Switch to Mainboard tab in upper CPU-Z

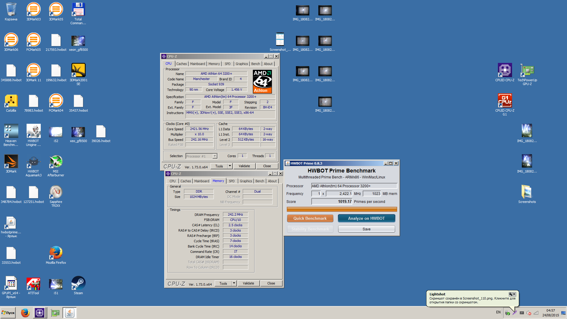tap(197, 64)
